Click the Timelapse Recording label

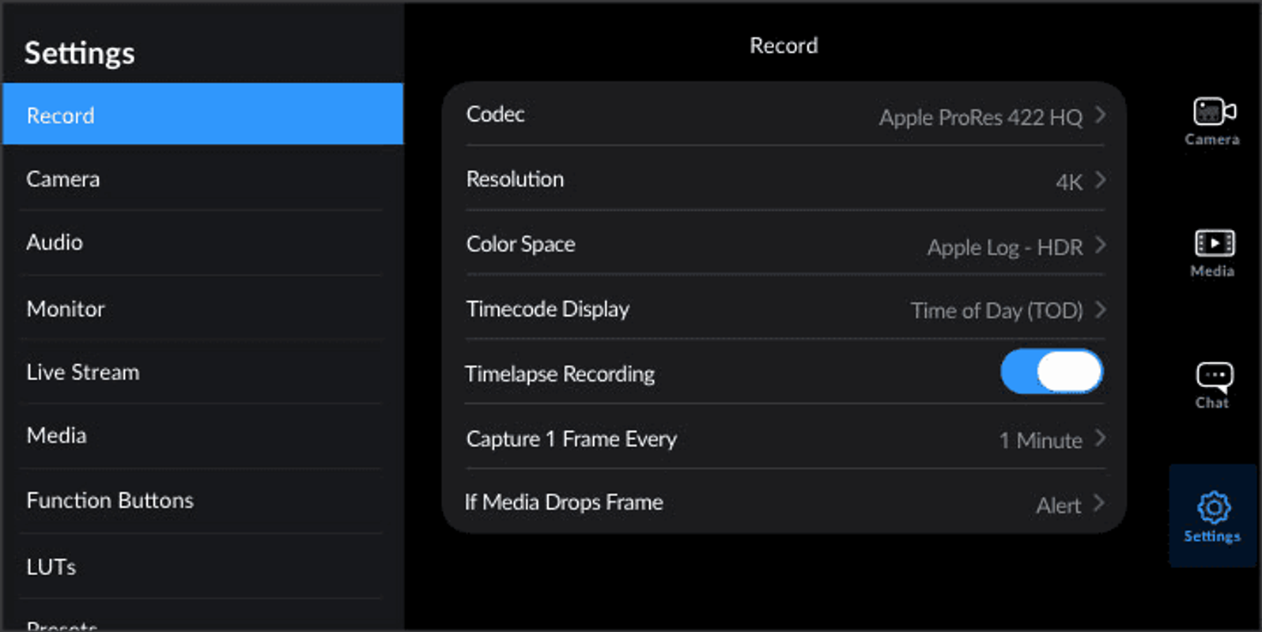pos(559,374)
